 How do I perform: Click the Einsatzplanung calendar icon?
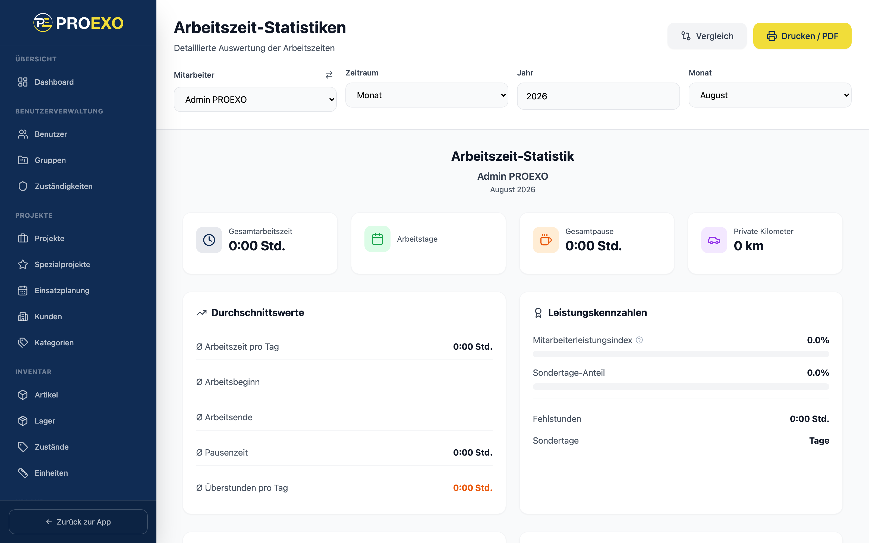point(23,291)
